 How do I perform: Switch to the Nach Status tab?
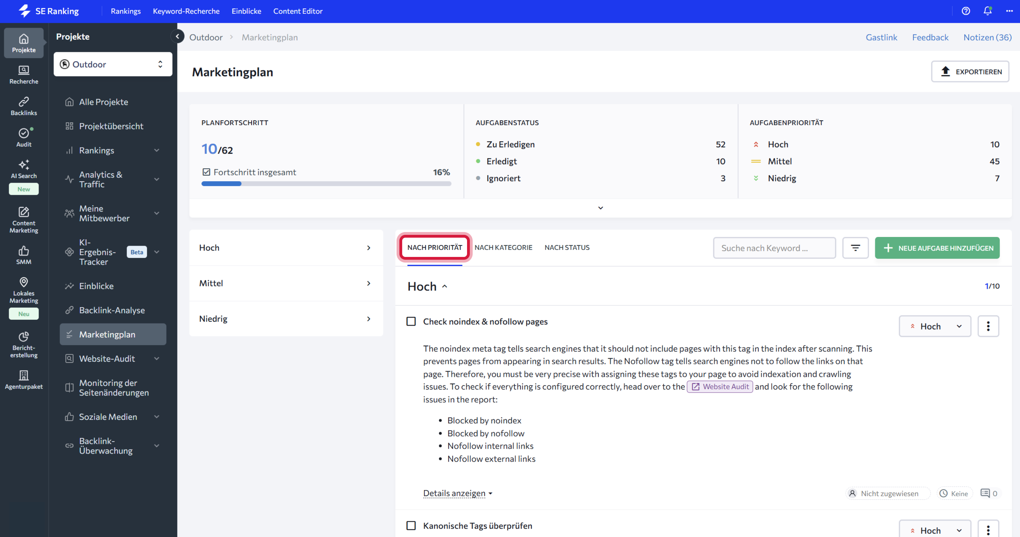click(567, 247)
